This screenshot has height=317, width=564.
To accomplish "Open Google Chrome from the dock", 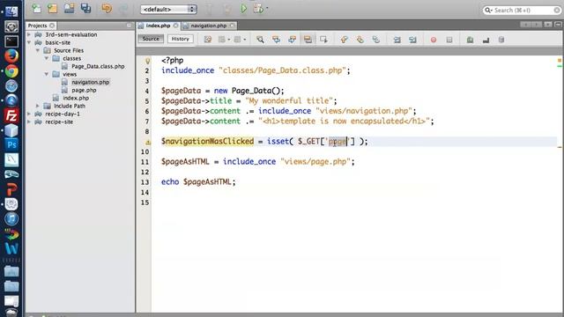I will [11, 71].
